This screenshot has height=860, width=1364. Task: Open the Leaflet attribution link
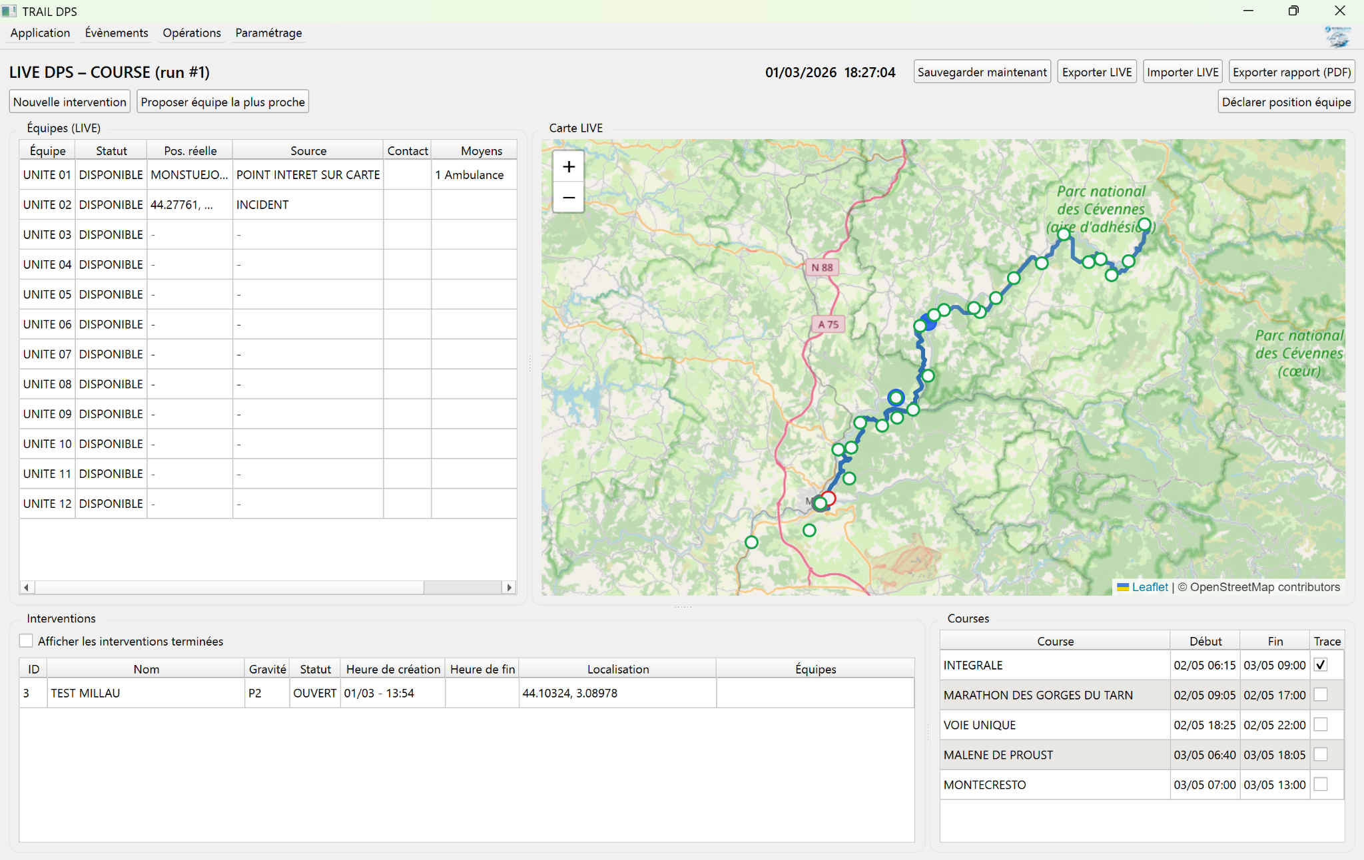click(x=1150, y=587)
